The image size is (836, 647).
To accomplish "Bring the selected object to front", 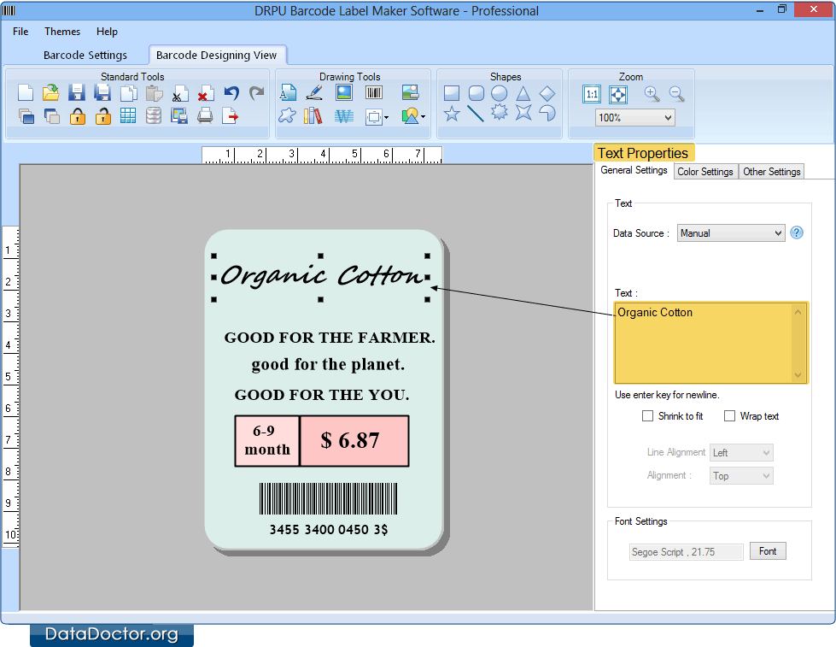I will [26, 116].
